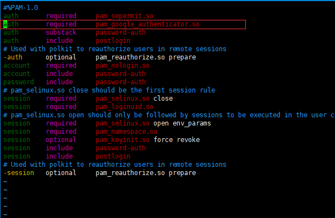Click the #%PAM-1.0 header line

click(20, 8)
